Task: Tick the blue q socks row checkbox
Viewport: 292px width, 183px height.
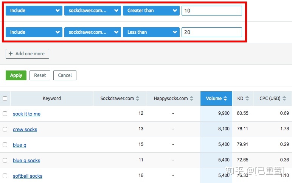Action: tap(5, 160)
